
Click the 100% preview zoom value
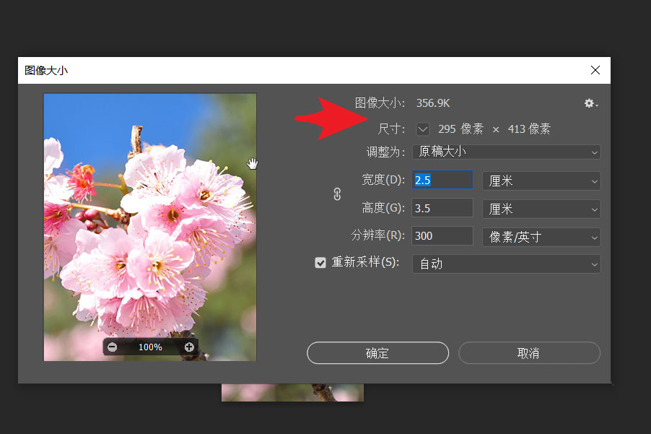150,347
